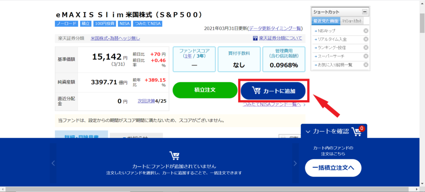425x192 pixels.
Task: Open データ更新タイミング一覧 link
Action: click(x=275, y=28)
